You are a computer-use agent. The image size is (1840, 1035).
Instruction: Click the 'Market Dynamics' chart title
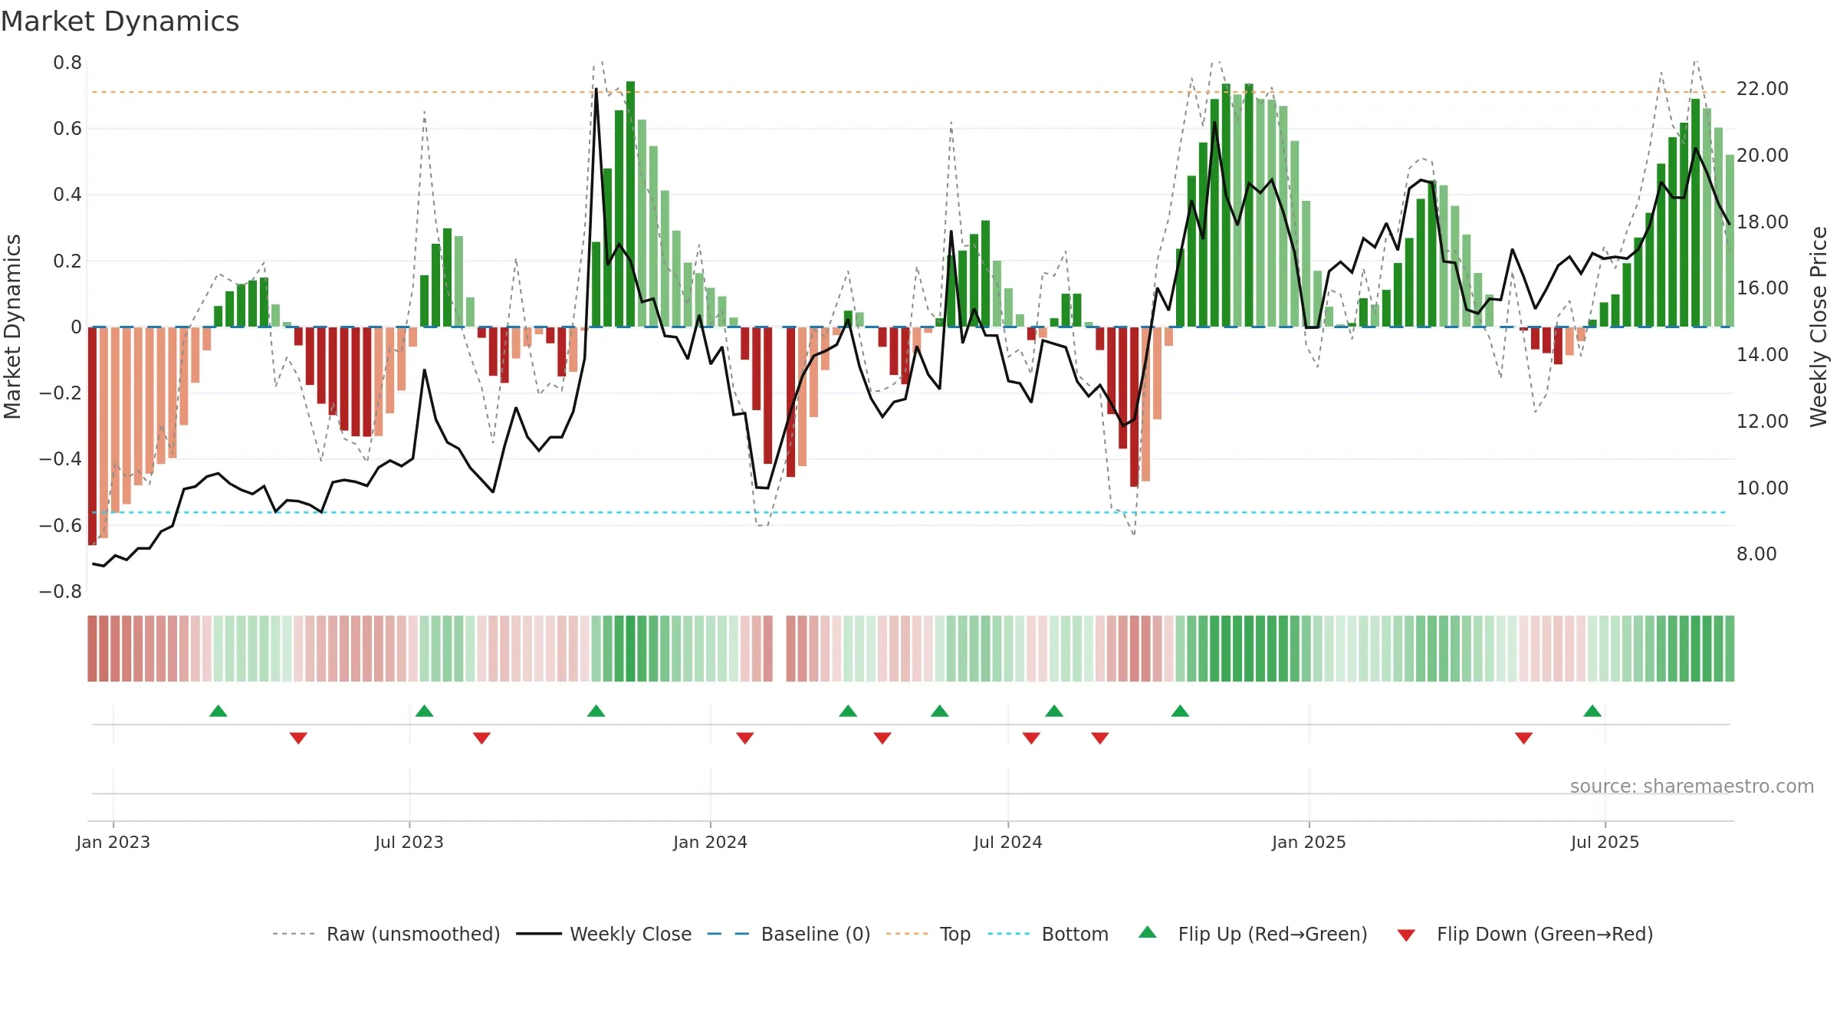tap(120, 21)
